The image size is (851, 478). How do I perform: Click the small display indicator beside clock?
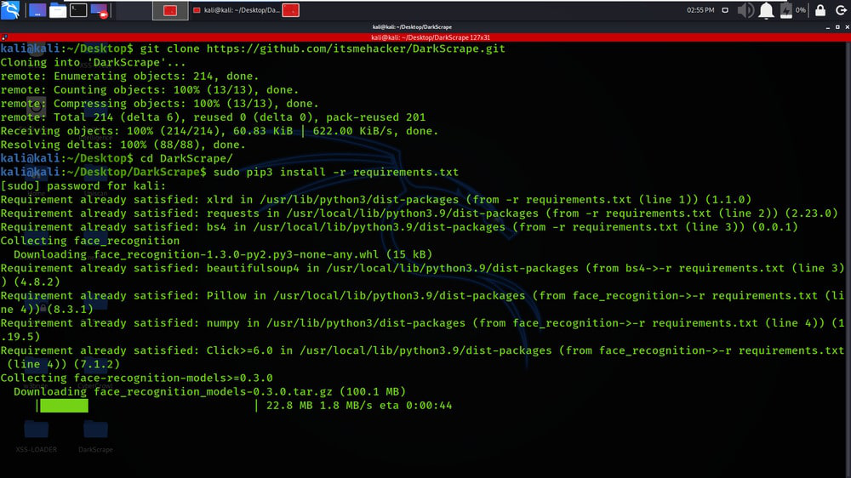coord(725,10)
